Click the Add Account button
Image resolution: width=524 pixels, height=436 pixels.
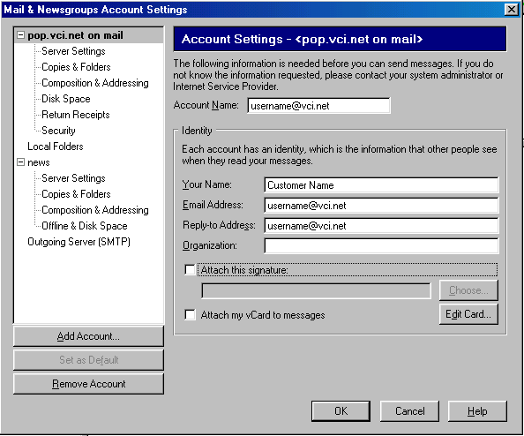88,336
